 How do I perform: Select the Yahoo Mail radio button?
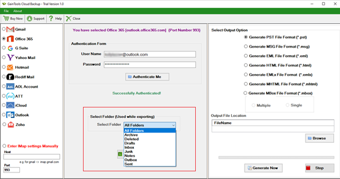pos(4,58)
